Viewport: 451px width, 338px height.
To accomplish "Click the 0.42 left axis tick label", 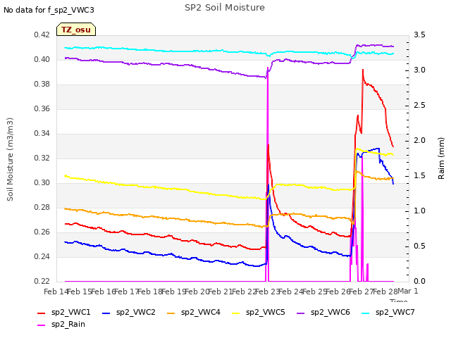I will pyautogui.click(x=42, y=35).
